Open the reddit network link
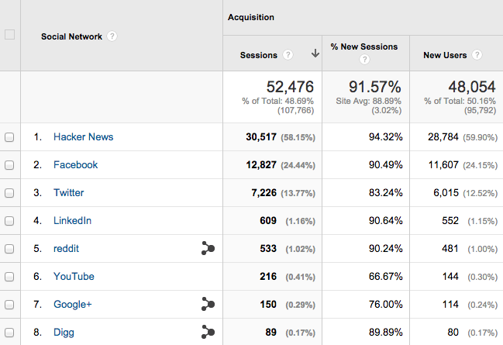 point(66,249)
